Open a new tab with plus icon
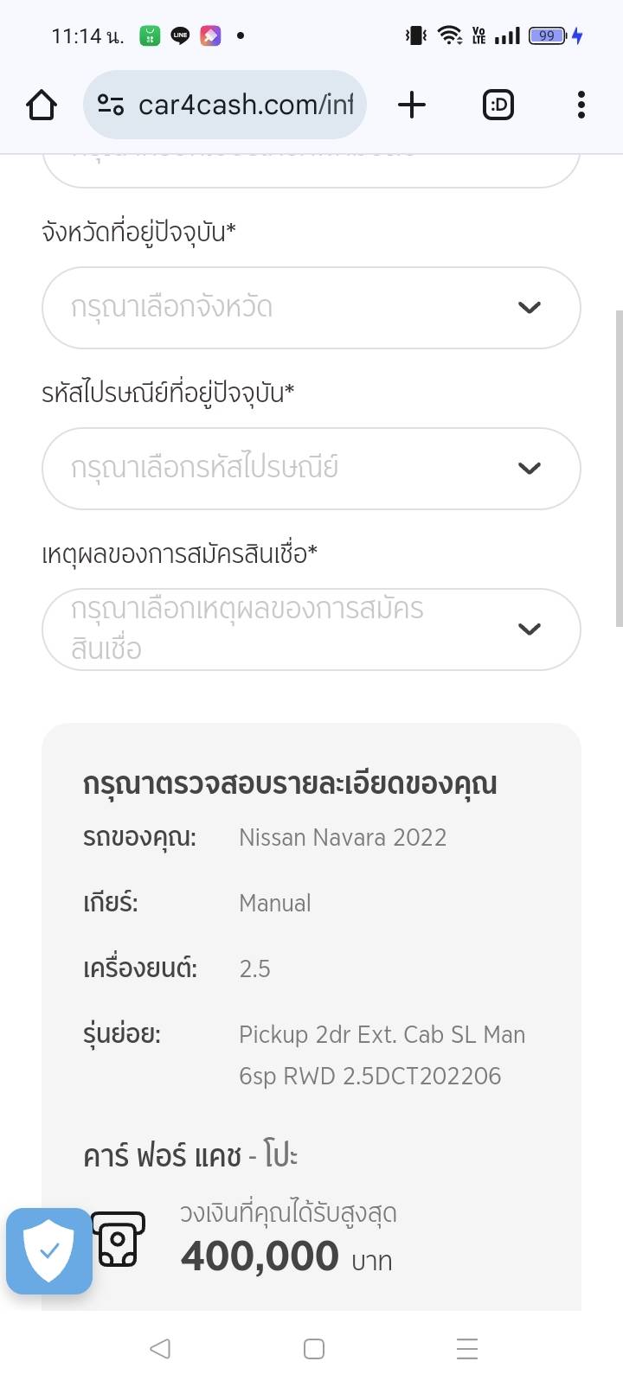This screenshot has width=623, height=1387. (x=412, y=105)
